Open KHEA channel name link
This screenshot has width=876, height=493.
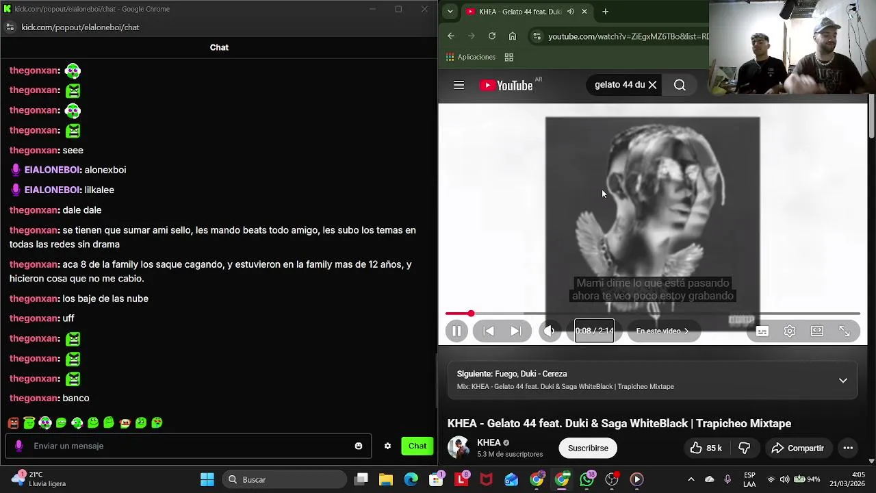489,442
